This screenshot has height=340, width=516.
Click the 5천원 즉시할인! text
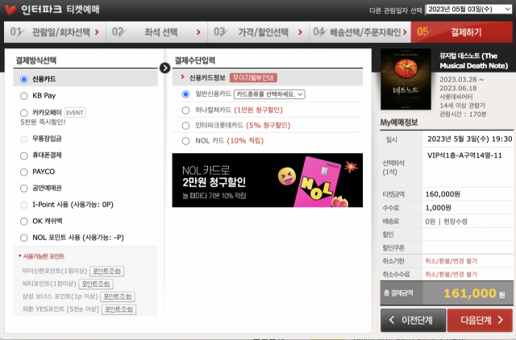[43, 122]
